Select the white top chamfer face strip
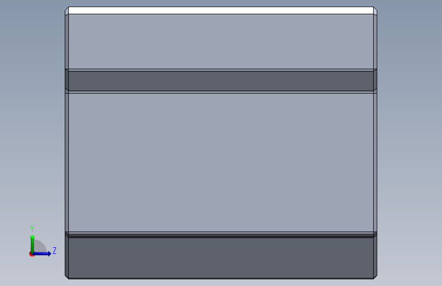The image size is (442, 286). [221, 10]
